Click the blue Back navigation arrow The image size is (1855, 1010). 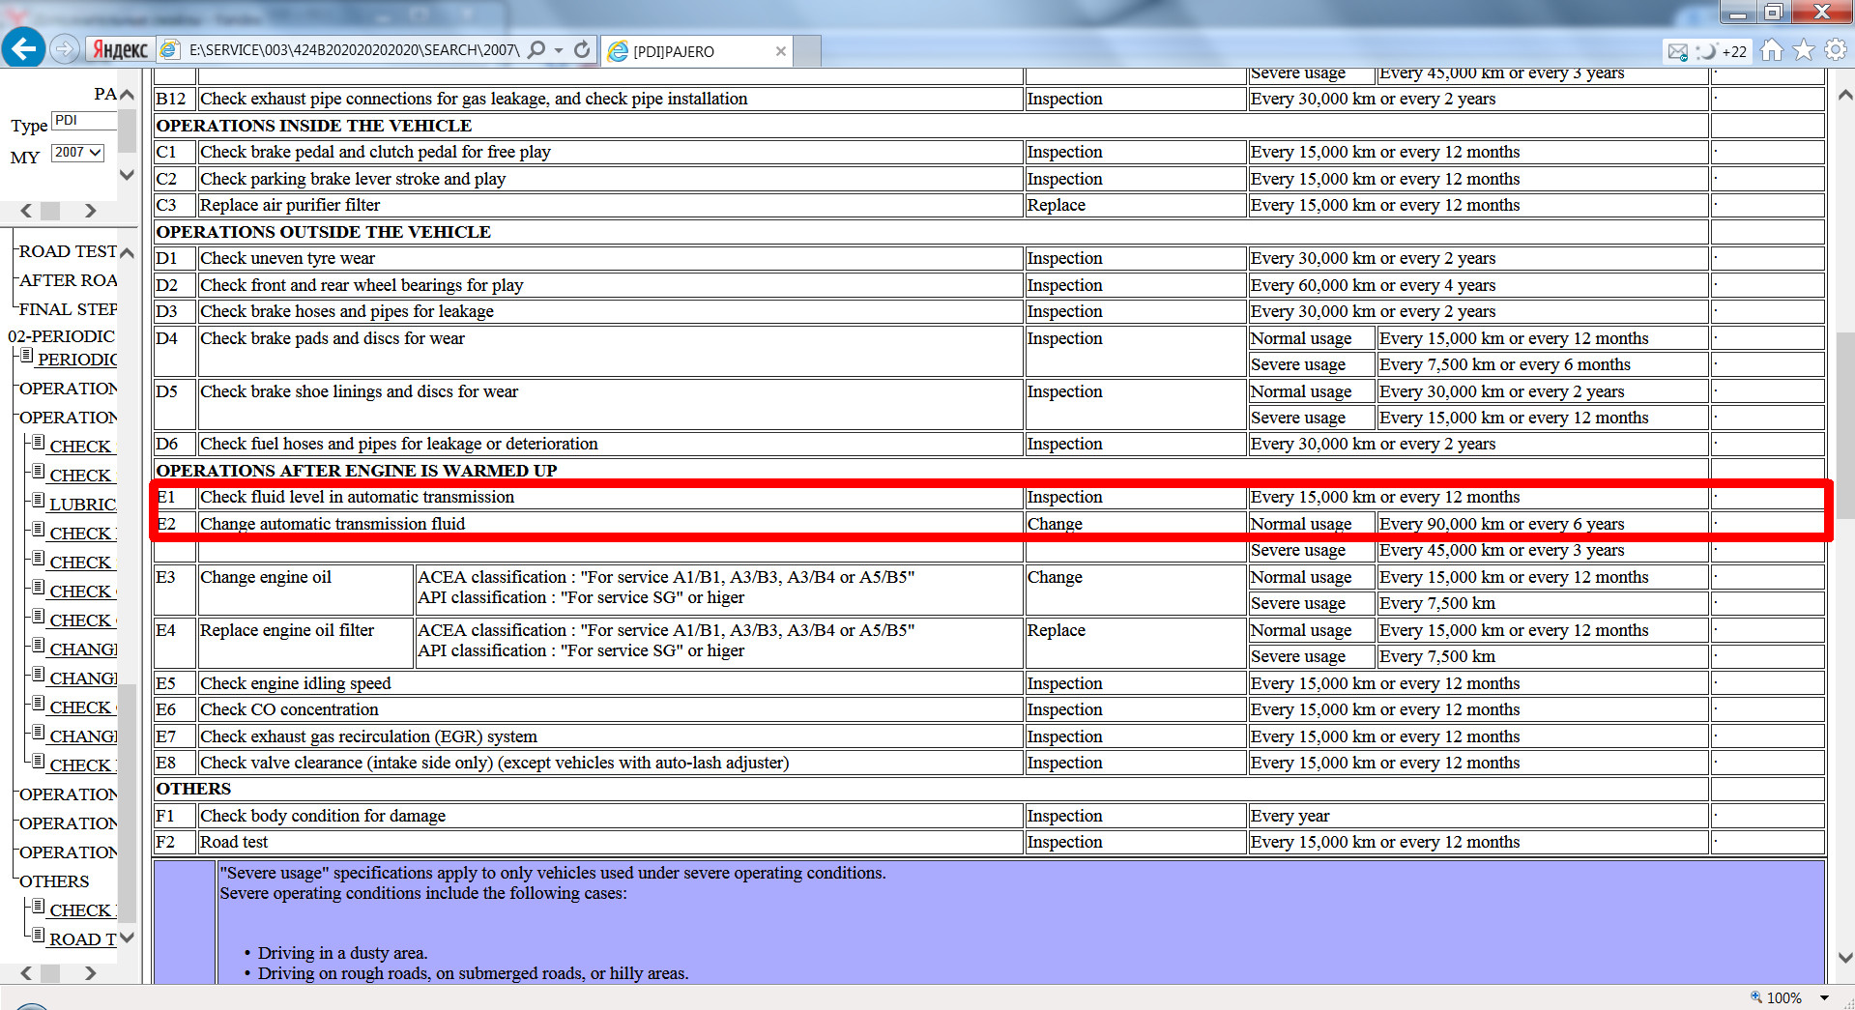(24, 48)
